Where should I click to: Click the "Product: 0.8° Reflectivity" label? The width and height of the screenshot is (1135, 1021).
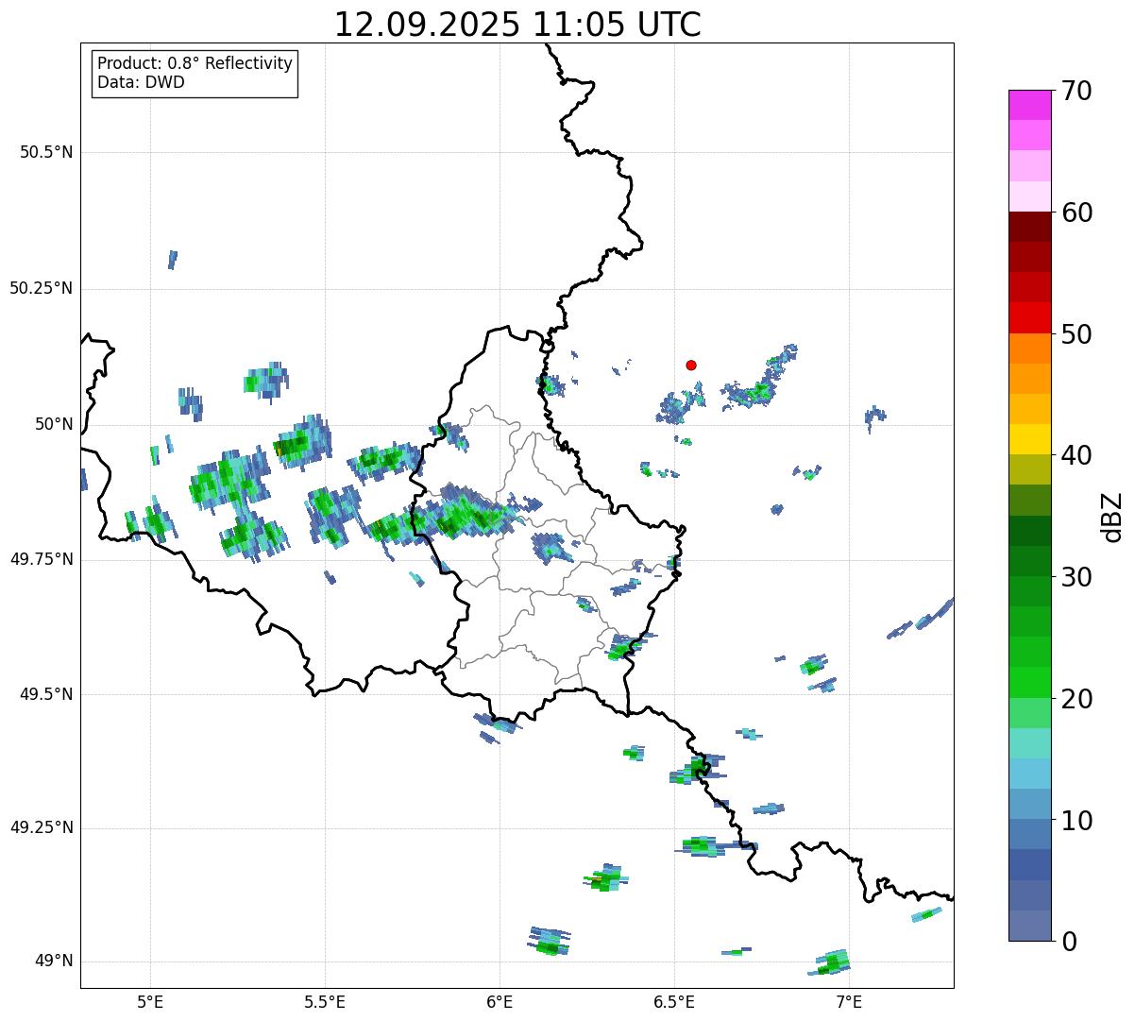tap(195, 63)
